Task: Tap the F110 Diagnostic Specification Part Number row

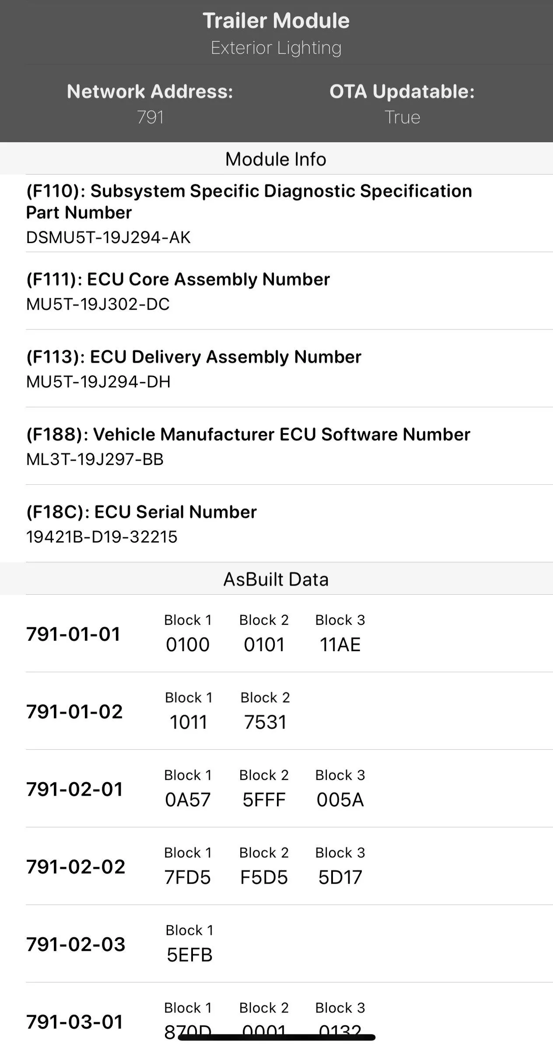Action: pos(249,213)
